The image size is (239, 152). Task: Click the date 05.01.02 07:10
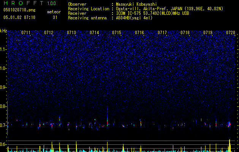coord(19,17)
